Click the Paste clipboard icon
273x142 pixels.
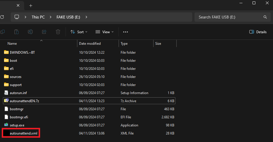[16, 32]
